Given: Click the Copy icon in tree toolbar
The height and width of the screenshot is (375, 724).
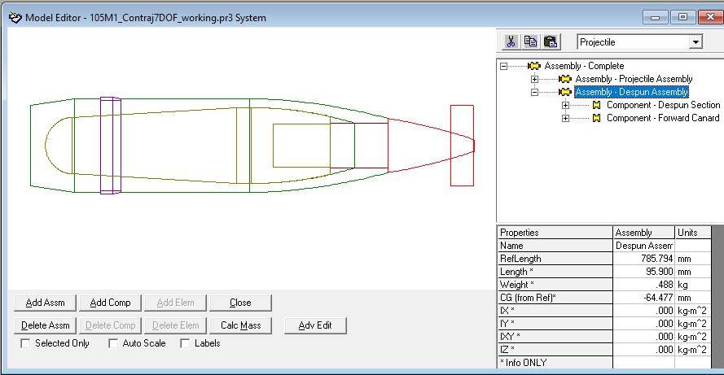Looking at the screenshot, I should (x=530, y=42).
